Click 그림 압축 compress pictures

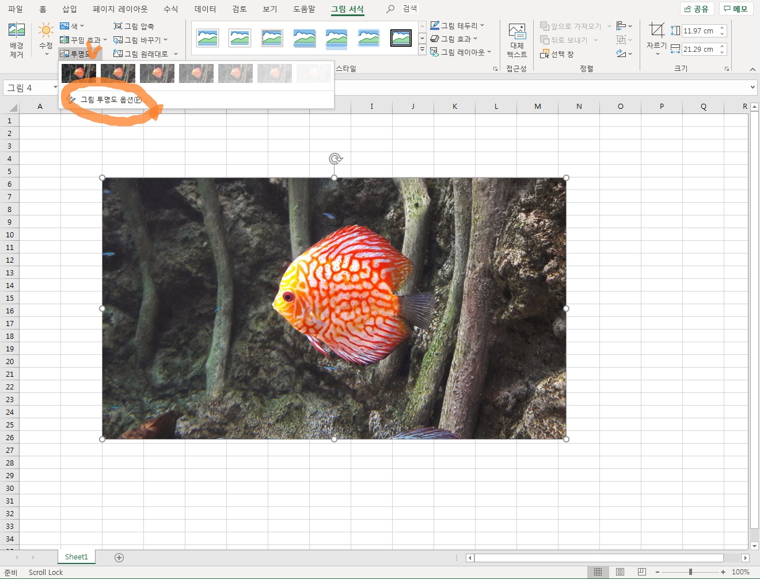click(x=134, y=26)
